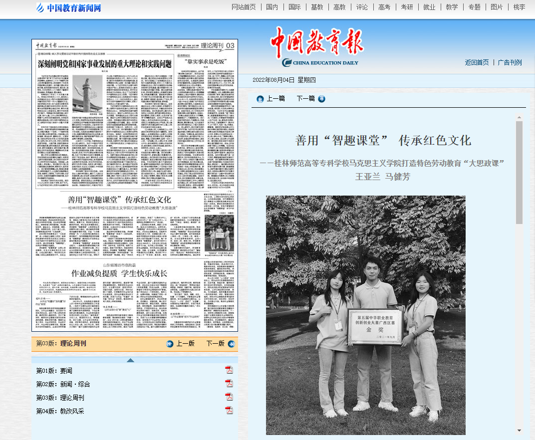Screen dimensions: 535x440
Task: Click the 返回首页 link
Action: click(477, 62)
